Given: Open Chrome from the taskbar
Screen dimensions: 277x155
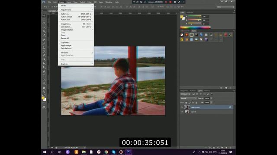Looking at the screenshot, I should coord(106,152).
